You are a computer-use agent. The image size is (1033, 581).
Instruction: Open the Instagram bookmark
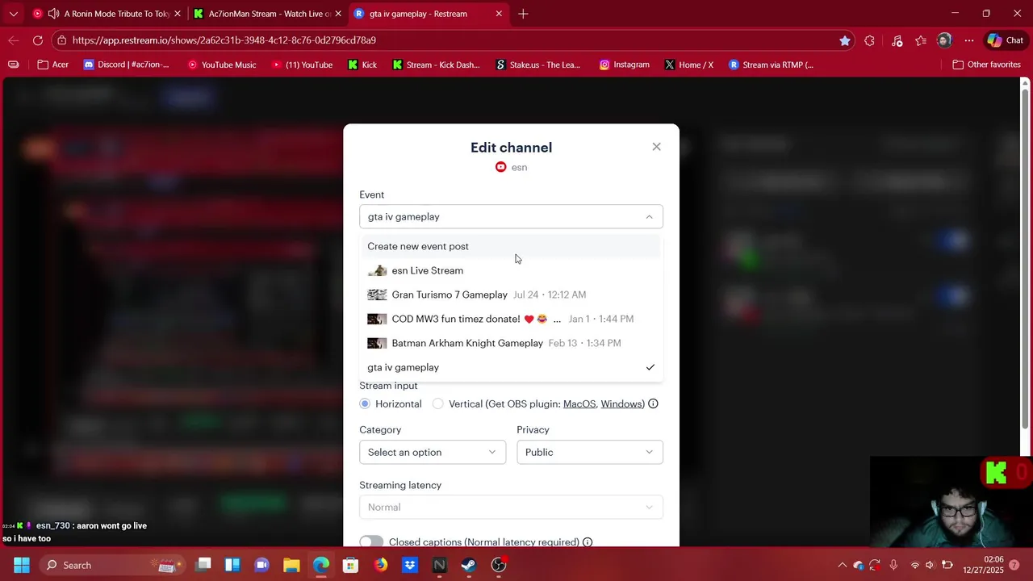(x=624, y=65)
